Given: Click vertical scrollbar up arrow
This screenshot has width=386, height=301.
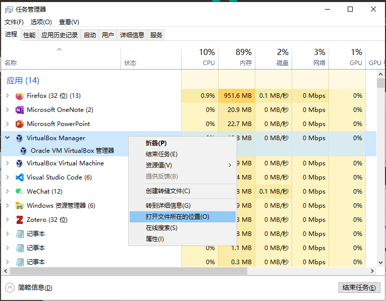Looking at the screenshot, I should tap(380, 74).
